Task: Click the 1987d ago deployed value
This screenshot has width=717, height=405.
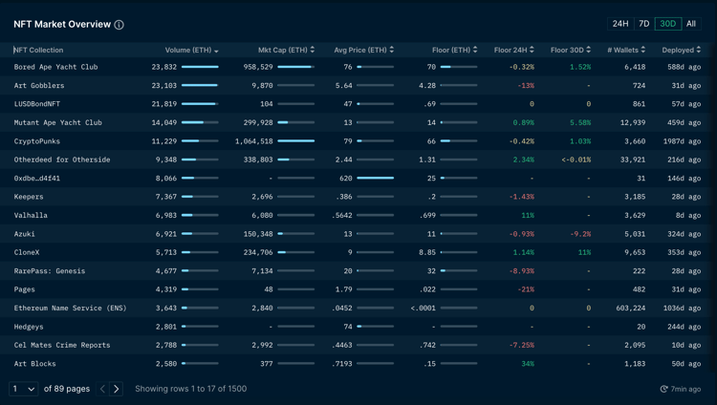Action: coord(682,141)
